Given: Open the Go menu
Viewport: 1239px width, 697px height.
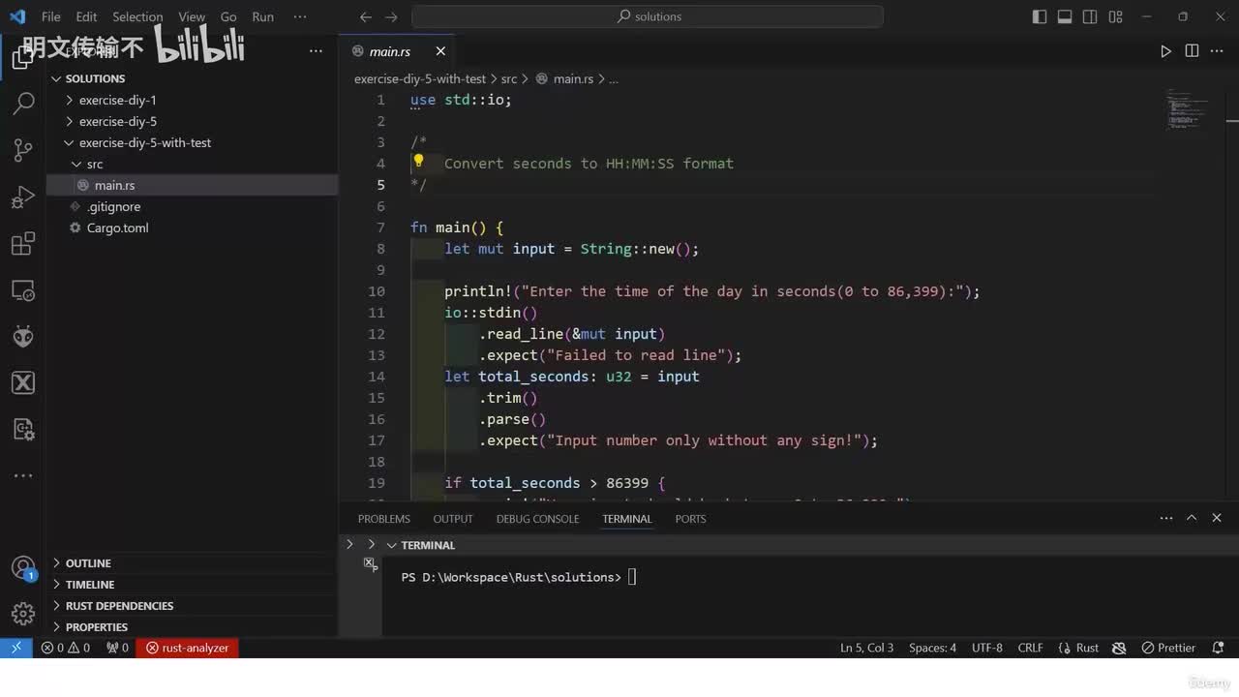Looking at the screenshot, I should [x=228, y=16].
